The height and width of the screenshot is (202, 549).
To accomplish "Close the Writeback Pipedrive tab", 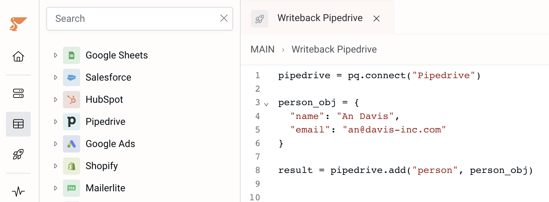I will pos(376,19).
